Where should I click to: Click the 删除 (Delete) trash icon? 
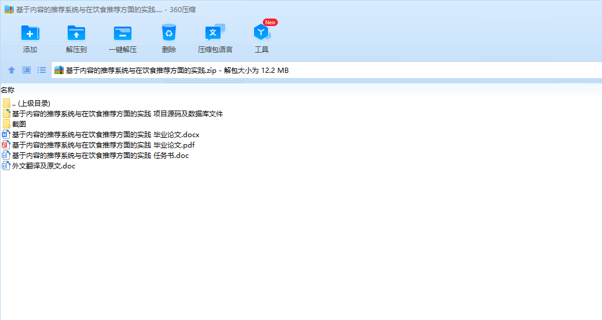coord(169,32)
